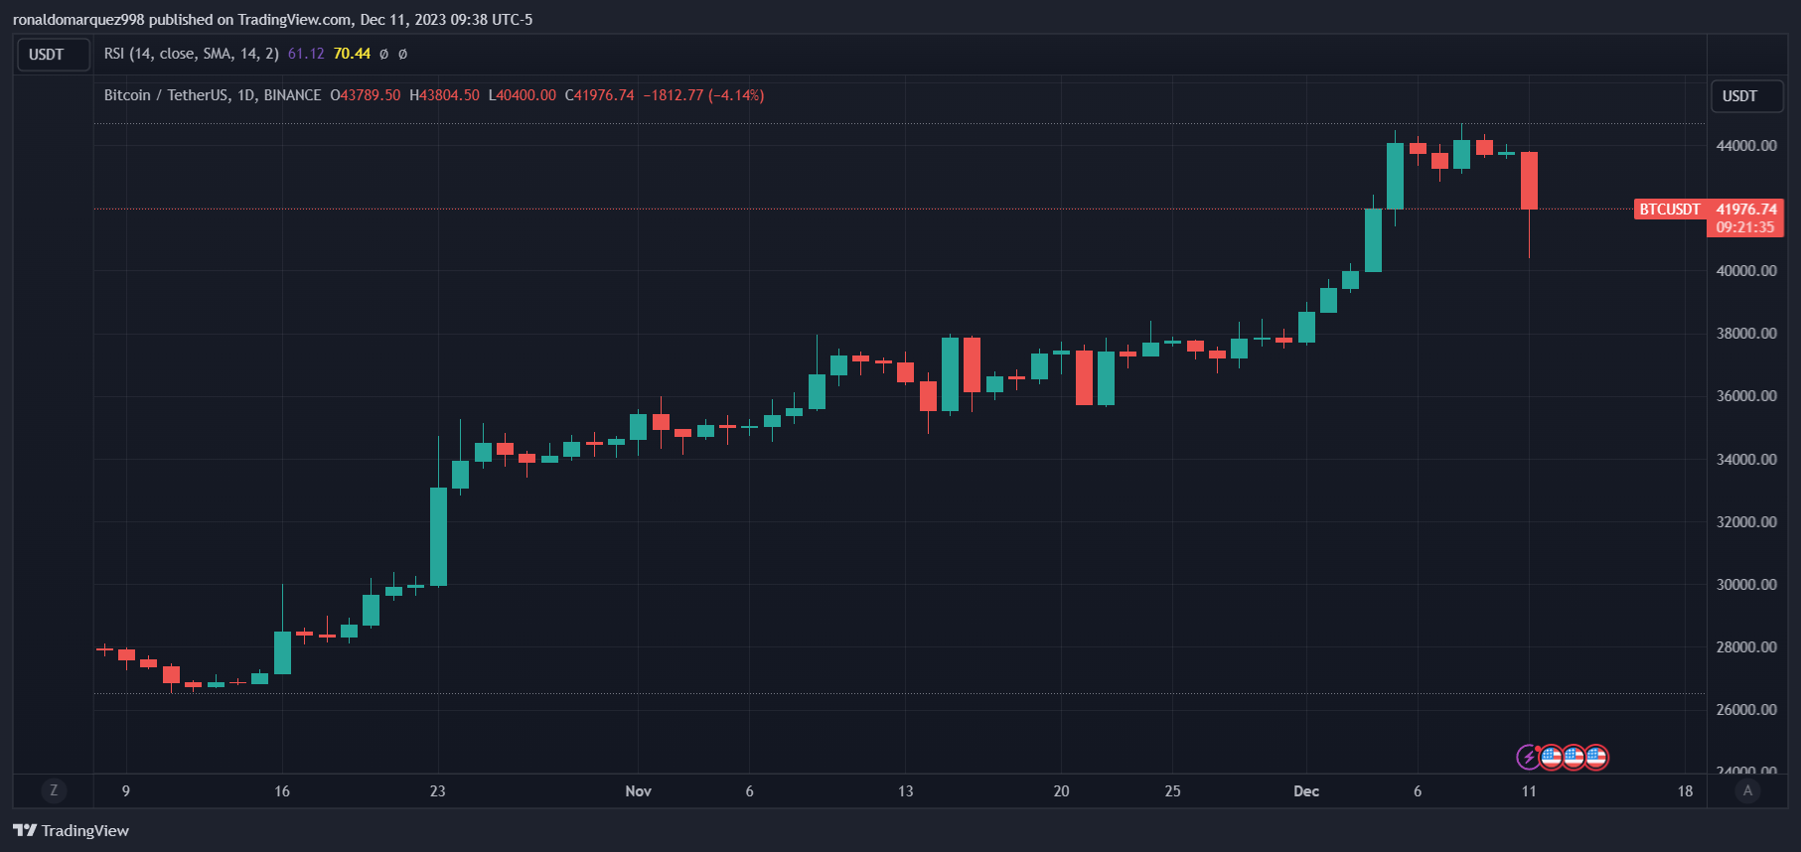Image resolution: width=1801 pixels, height=852 pixels.
Task: Click the high value H43804.50
Action: 444,95
